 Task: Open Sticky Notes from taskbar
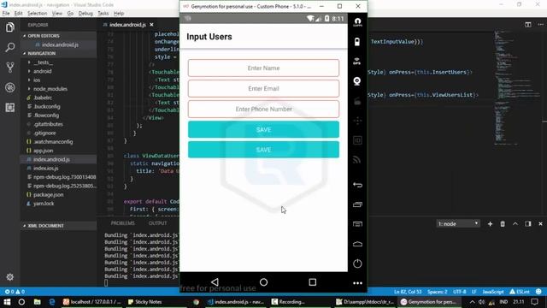tap(144, 302)
